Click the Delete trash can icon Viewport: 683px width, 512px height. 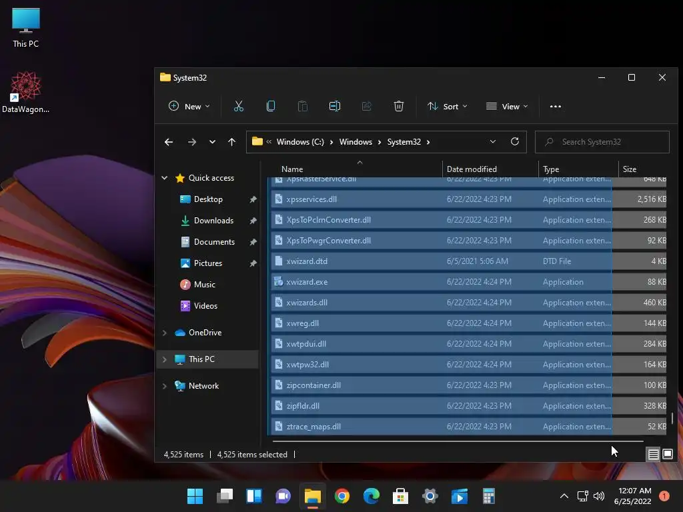[x=399, y=106]
